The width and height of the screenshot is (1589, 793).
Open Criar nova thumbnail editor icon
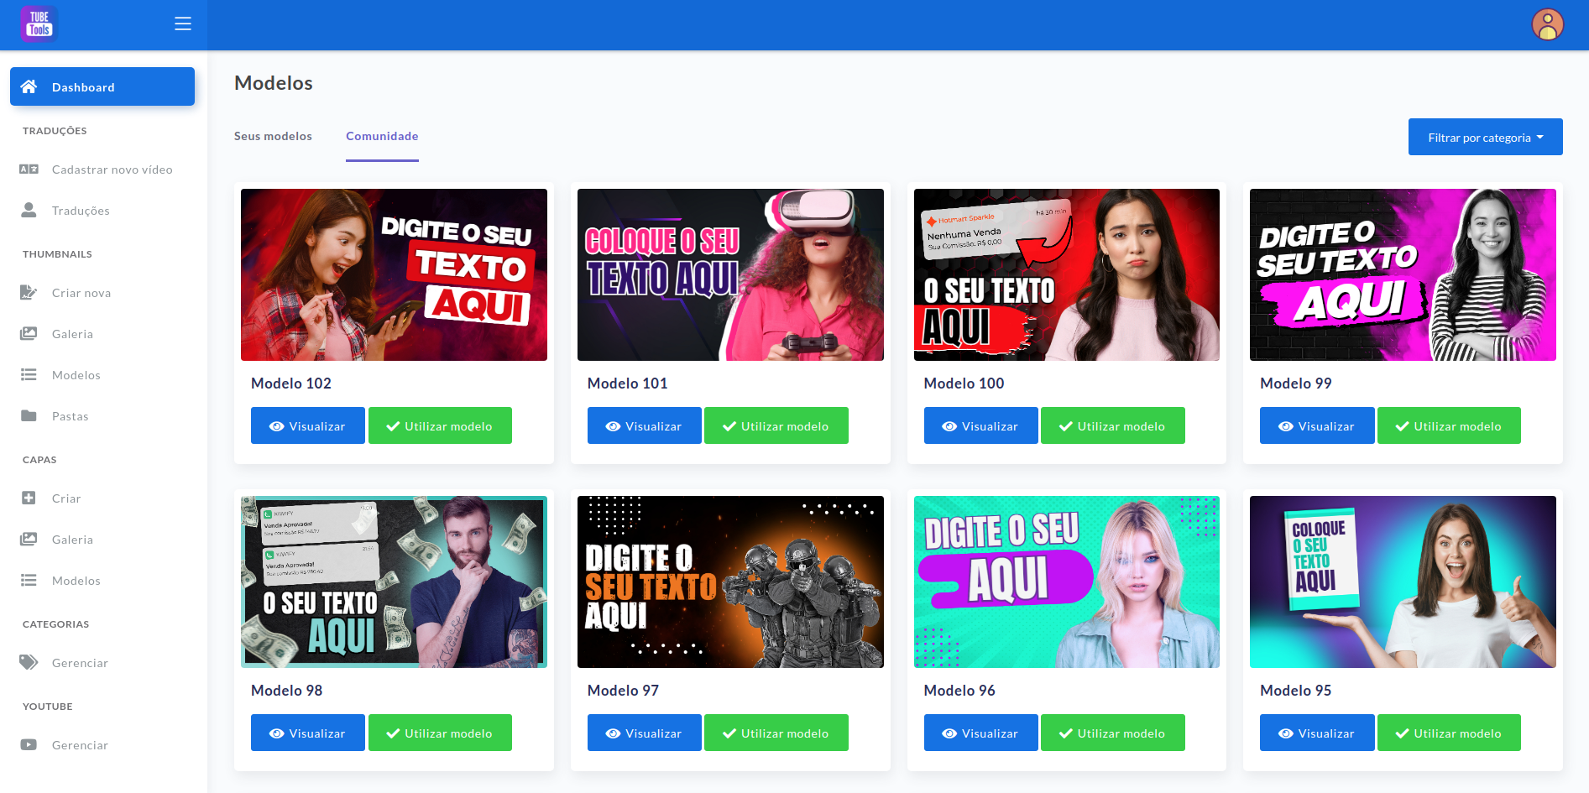[x=28, y=292]
